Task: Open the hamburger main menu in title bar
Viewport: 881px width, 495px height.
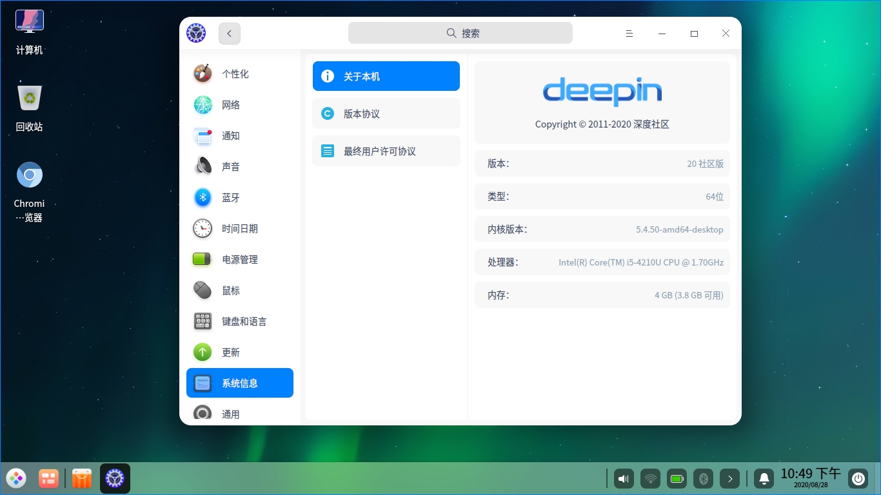Action: click(629, 34)
